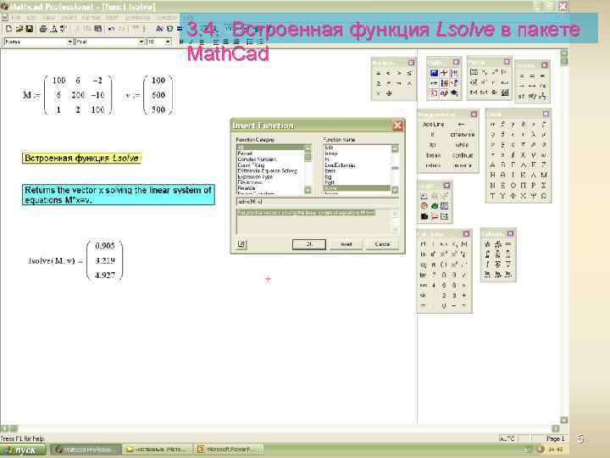
Task: Open the font size dropdown showing 10
Action: tap(168, 42)
